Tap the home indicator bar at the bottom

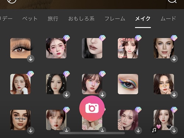[x=92, y=133]
